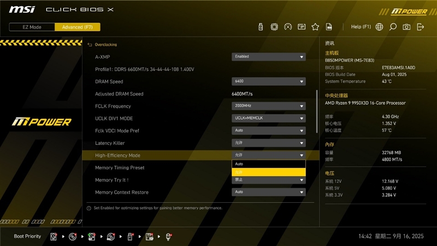
Task: Open the A-XMP dropdown set to Enabled
Action: coord(269,57)
